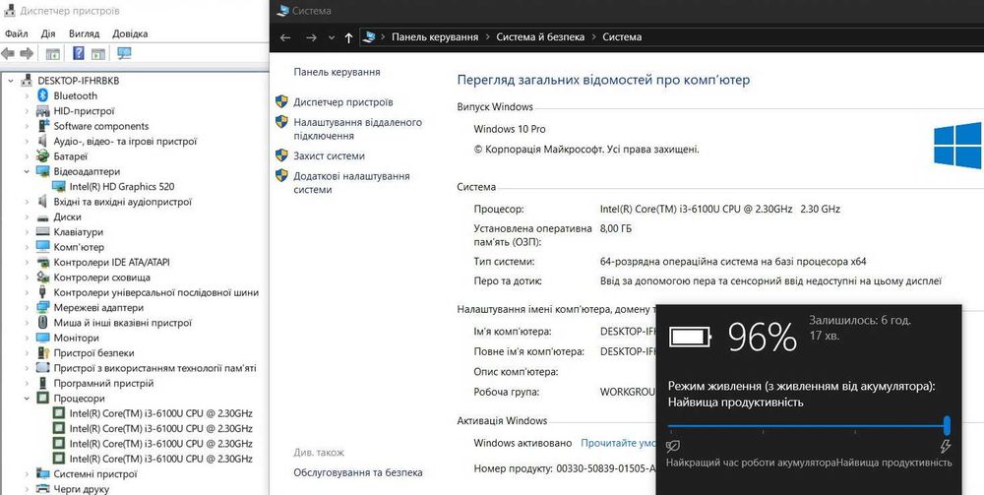Click Система й безпека breadcrumb
Image resolution: width=984 pixels, height=495 pixels.
click(x=540, y=37)
